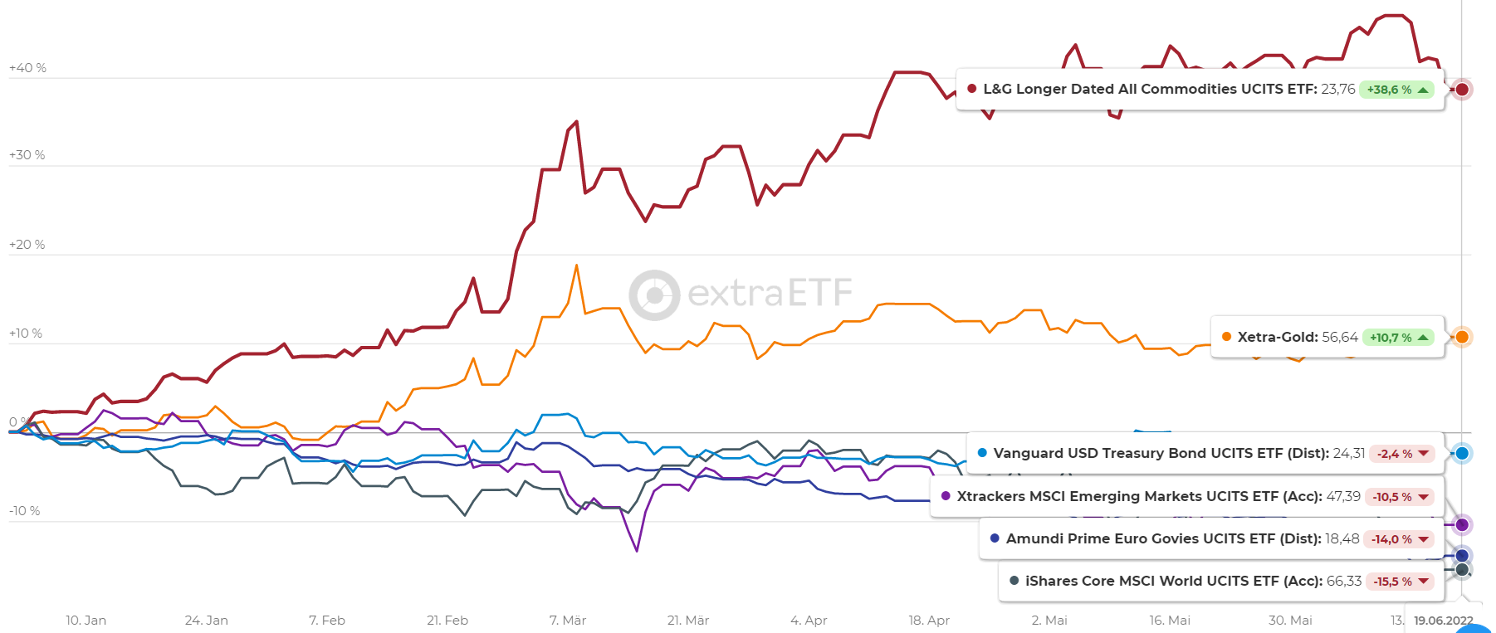Click iShares Core MSCI World ETF label
This screenshot has height=633, width=1496.
[1173, 581]
